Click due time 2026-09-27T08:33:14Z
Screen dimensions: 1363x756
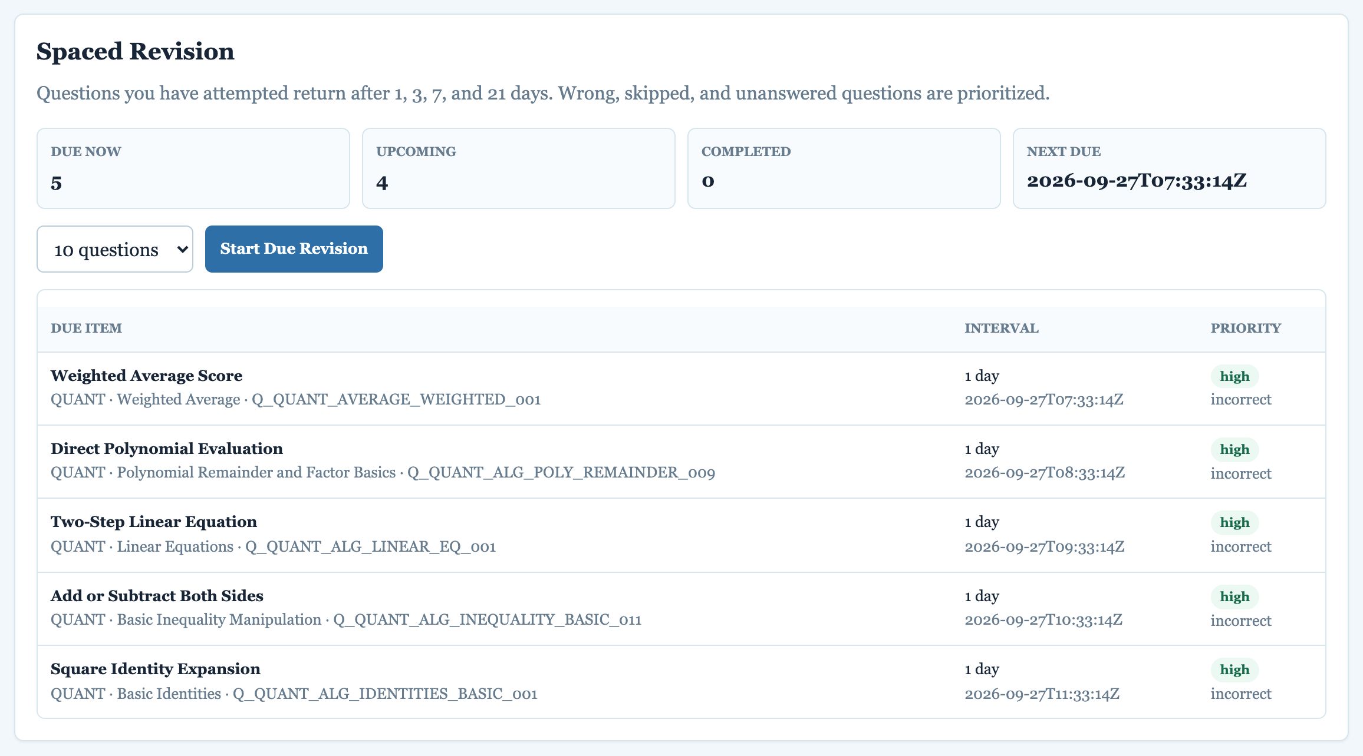[x=1045, y=473]
